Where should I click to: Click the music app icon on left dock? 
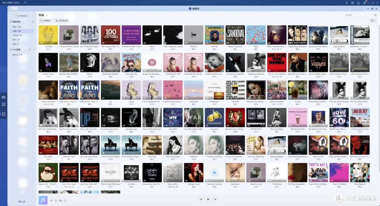tap(4, 114)
